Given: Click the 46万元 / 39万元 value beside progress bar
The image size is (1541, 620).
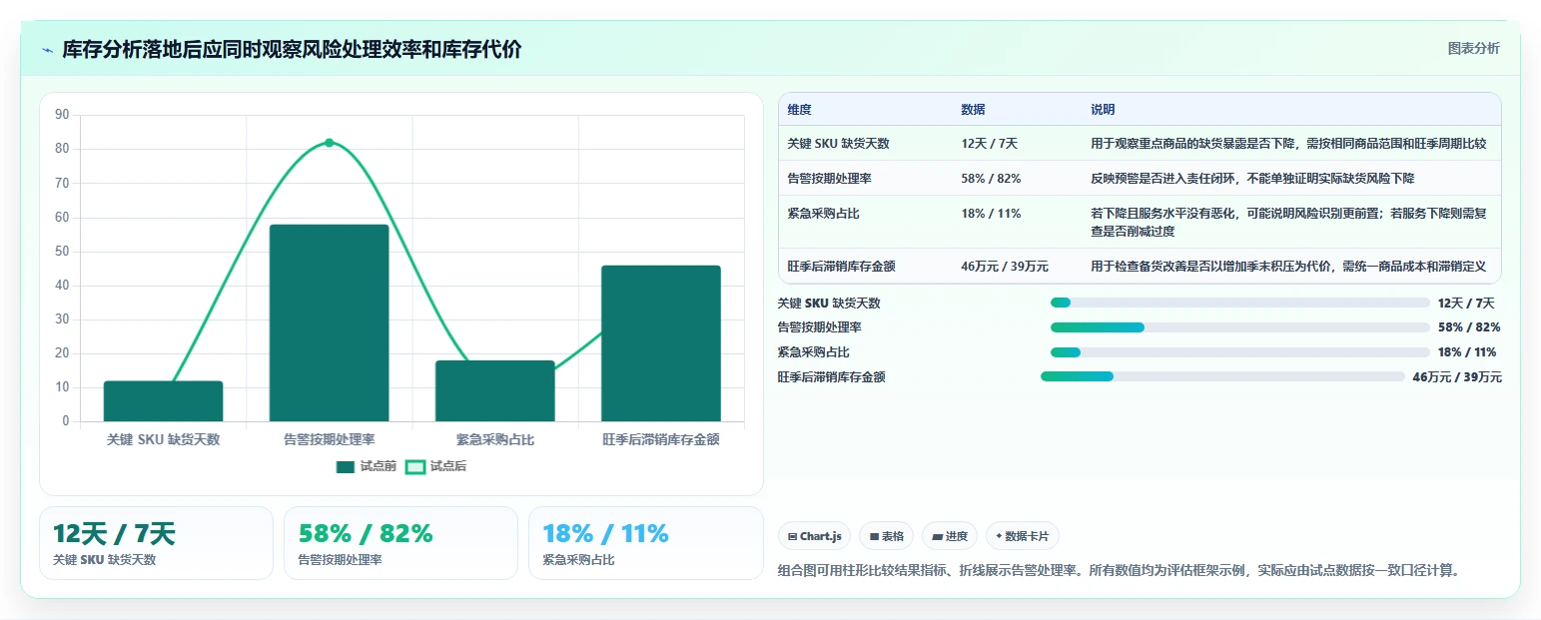Looking at the screenshot, I should pos(1457,377).
